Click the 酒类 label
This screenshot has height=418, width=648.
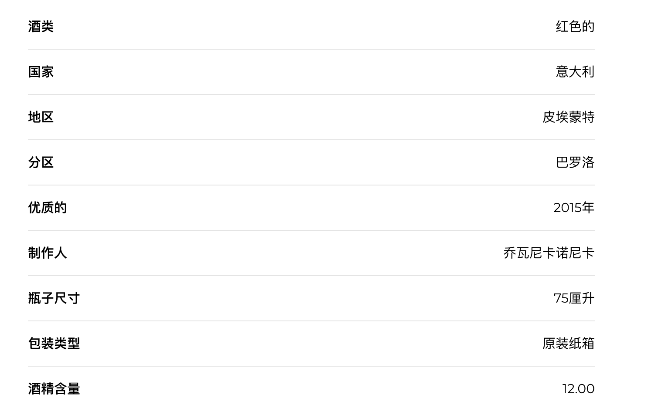[41, 27]
